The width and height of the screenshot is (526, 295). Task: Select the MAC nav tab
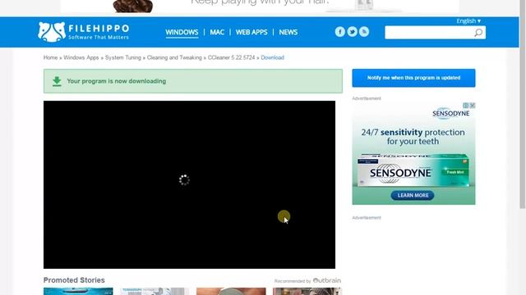217,33
